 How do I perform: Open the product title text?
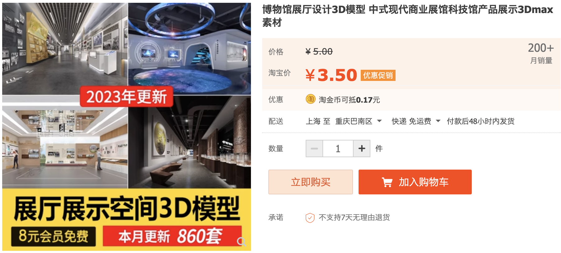[408, 16]
